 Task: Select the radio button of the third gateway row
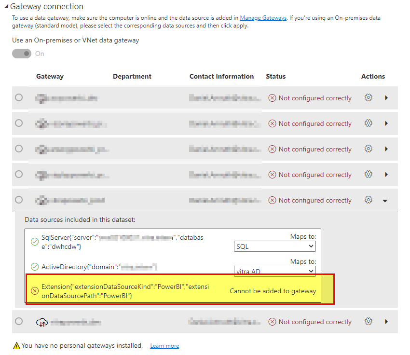(19, 149)
